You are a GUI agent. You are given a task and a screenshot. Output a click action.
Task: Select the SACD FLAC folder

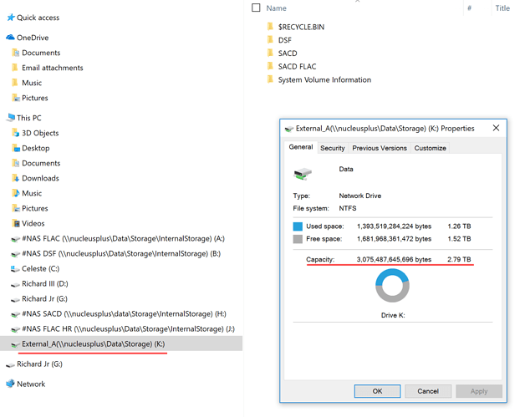(x=297, y=67)
